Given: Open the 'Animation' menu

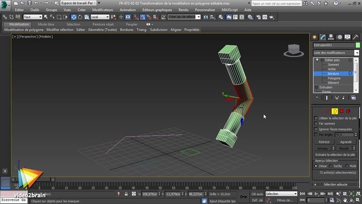Looking at the screenshot, I should pos(127,10).
